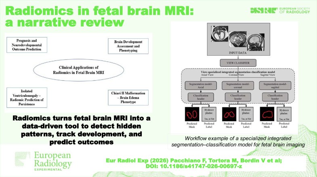Click the 'Eur Radiol Exp (2026) Pacchiano F' citation

coord(194,160)
